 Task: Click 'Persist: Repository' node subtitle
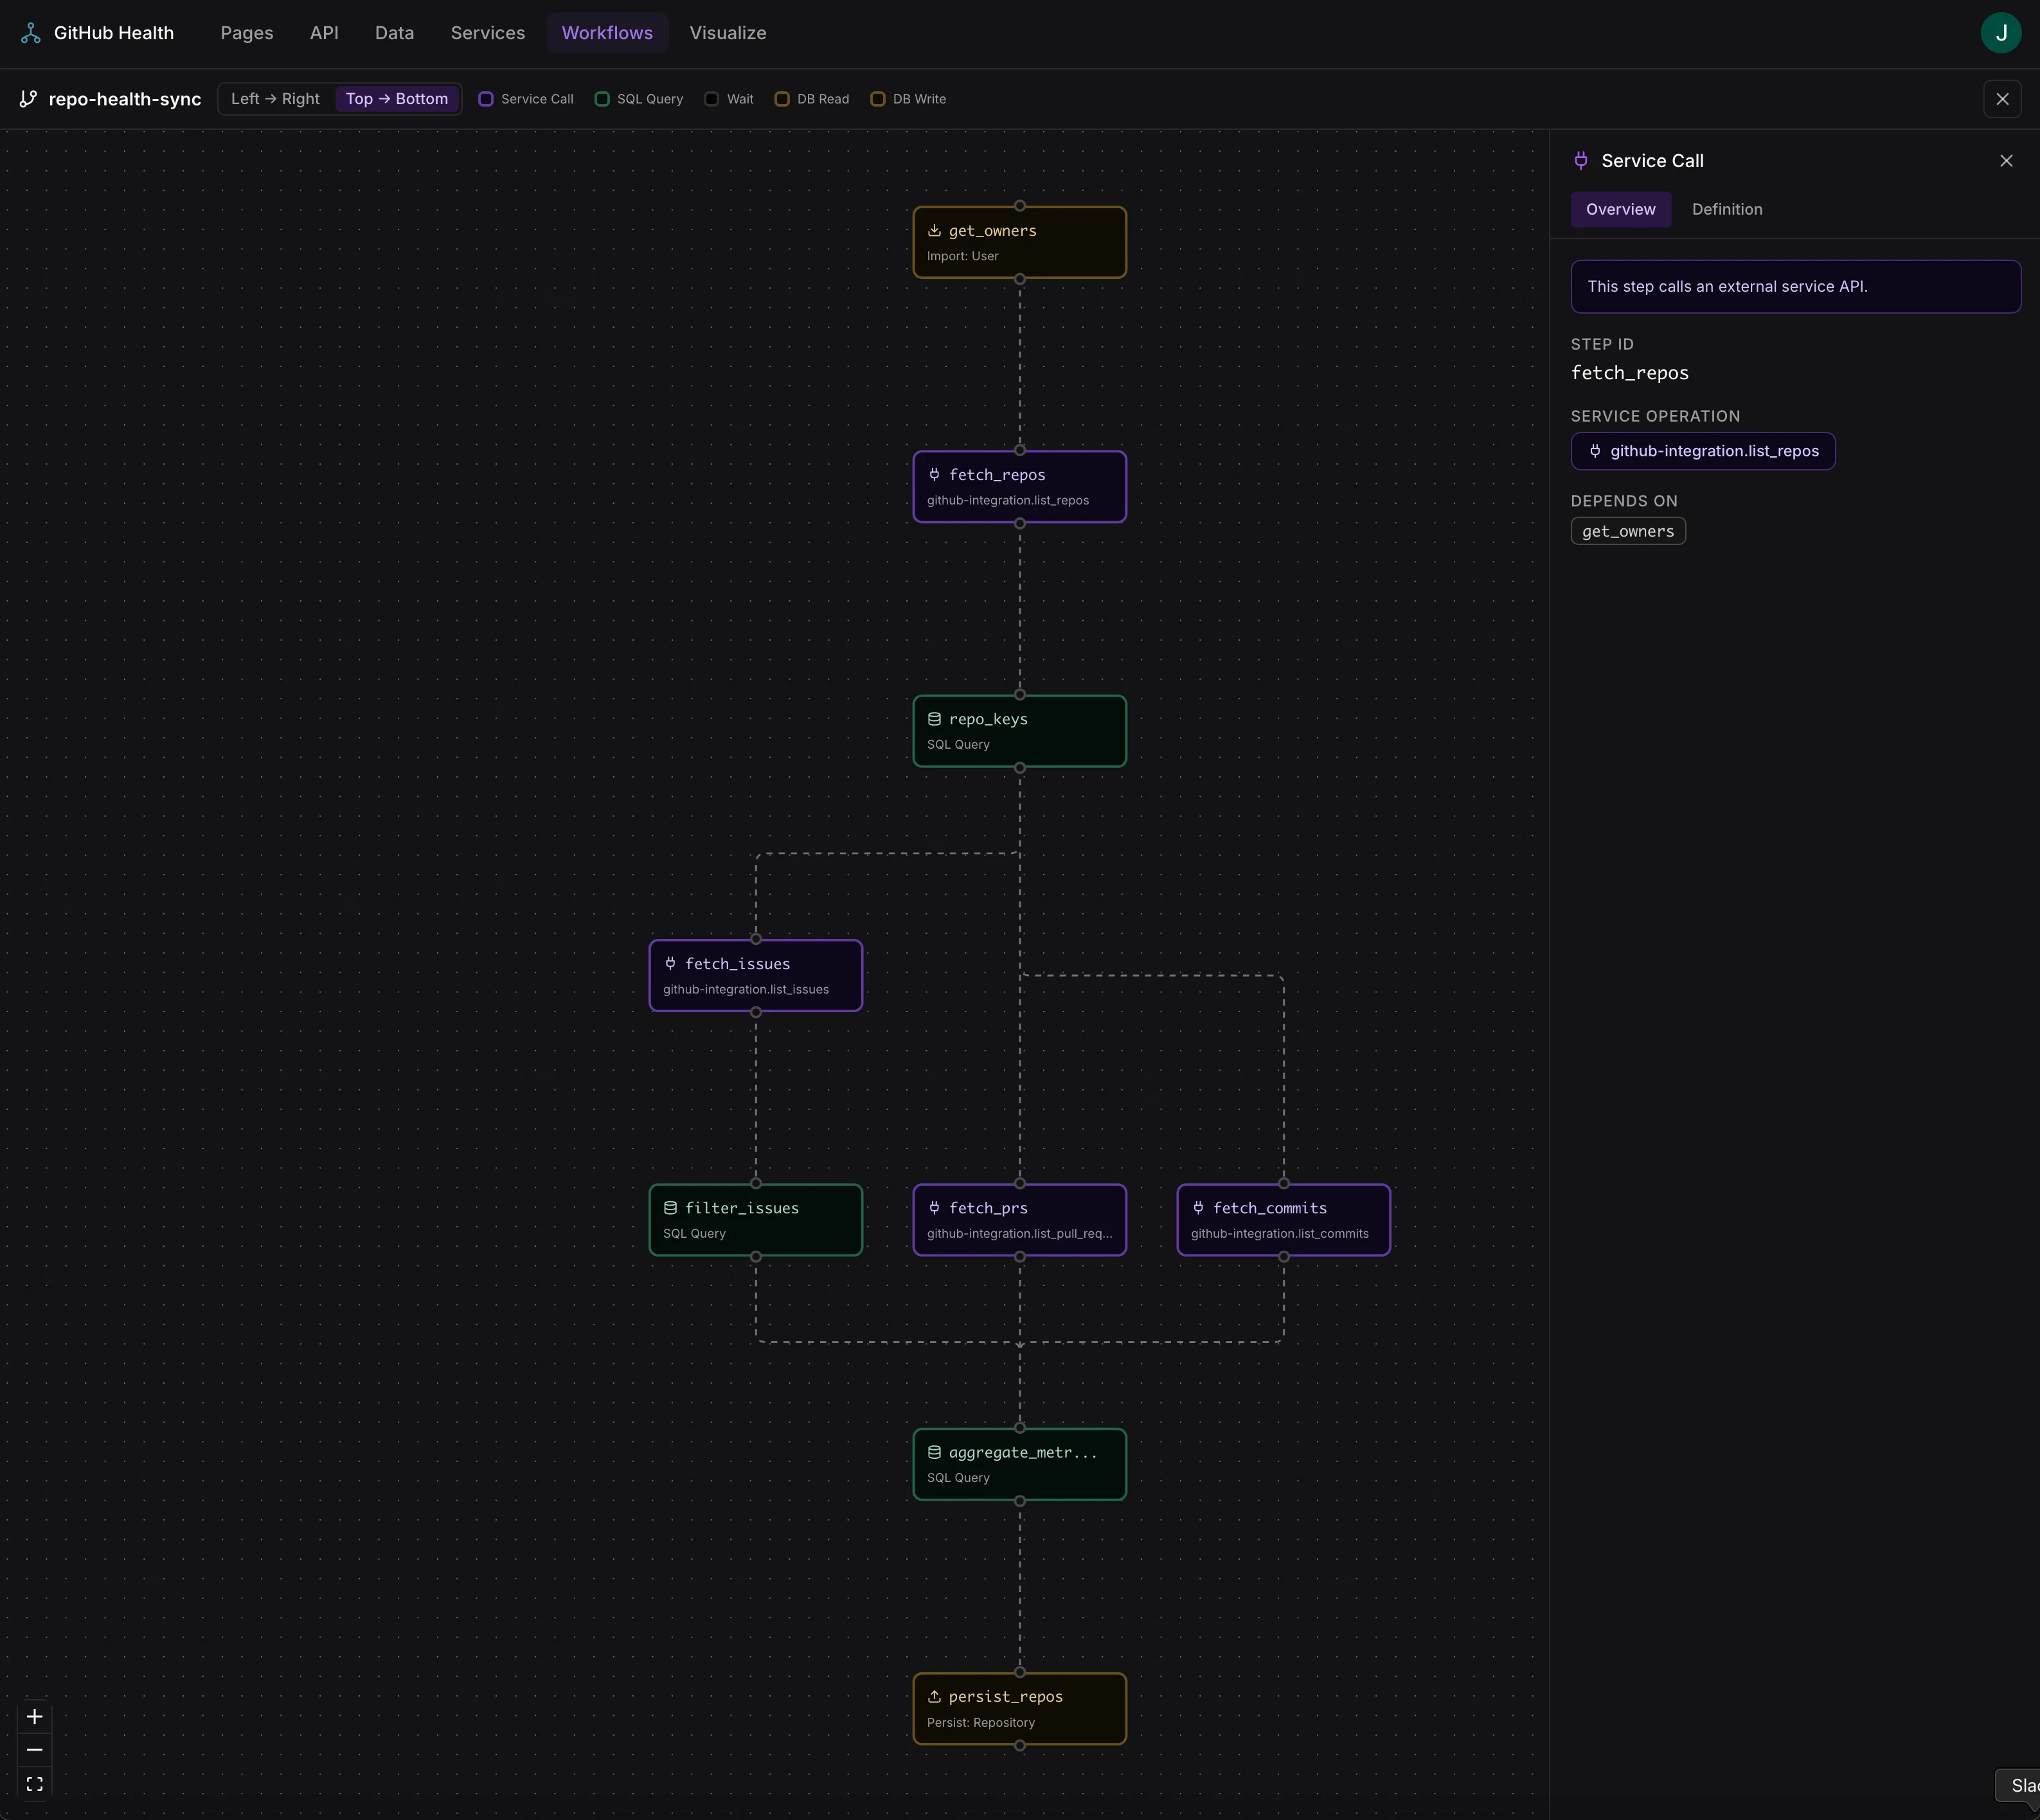980,1722
